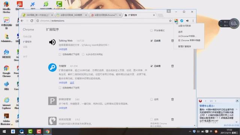Open the blue right-click search extension icon in toolbar
Viewport: 240px width, 135px height.
point(181,21)
